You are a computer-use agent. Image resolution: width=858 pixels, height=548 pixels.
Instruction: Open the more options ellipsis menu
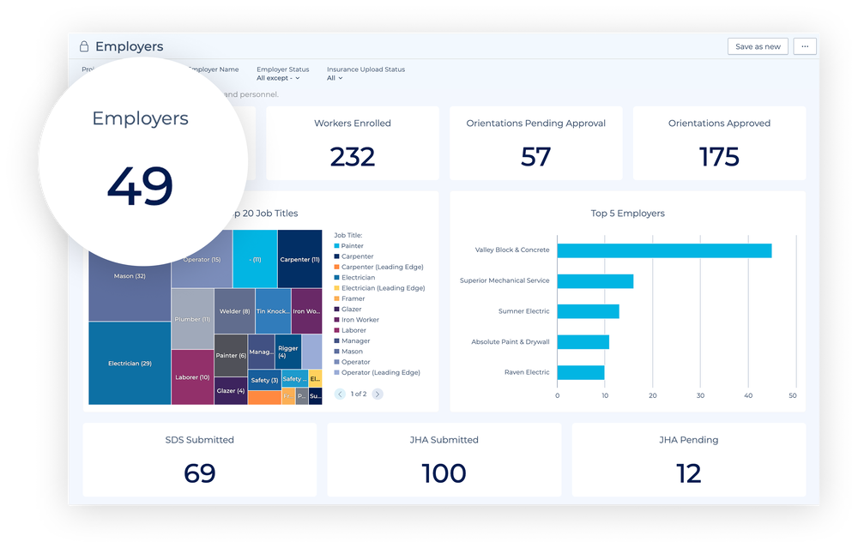(x=804, y=46)
